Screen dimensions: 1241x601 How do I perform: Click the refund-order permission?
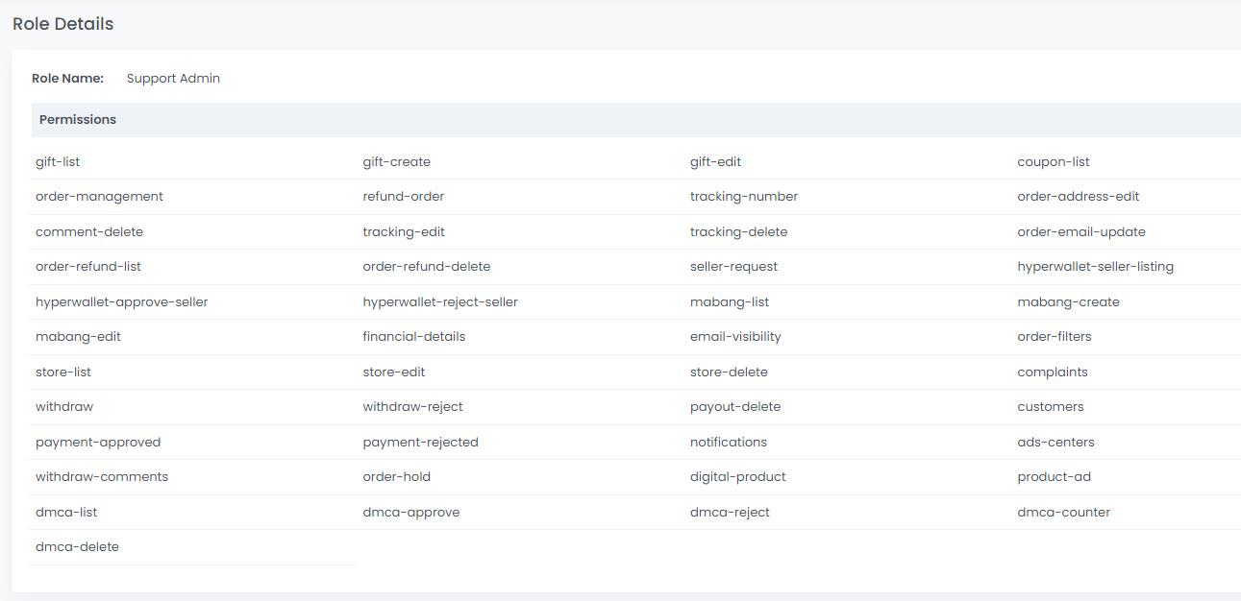click(x=403, y=197)
